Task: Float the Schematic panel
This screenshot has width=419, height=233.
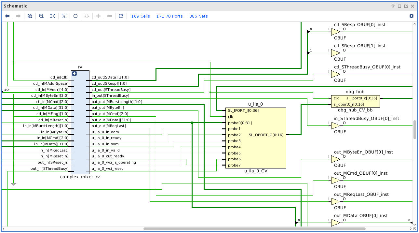Action: pyautogui.click(x=406, y=6)
